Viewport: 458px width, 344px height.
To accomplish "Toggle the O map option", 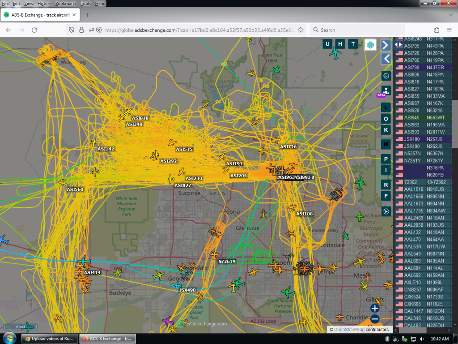I will (x=386, y=119).
